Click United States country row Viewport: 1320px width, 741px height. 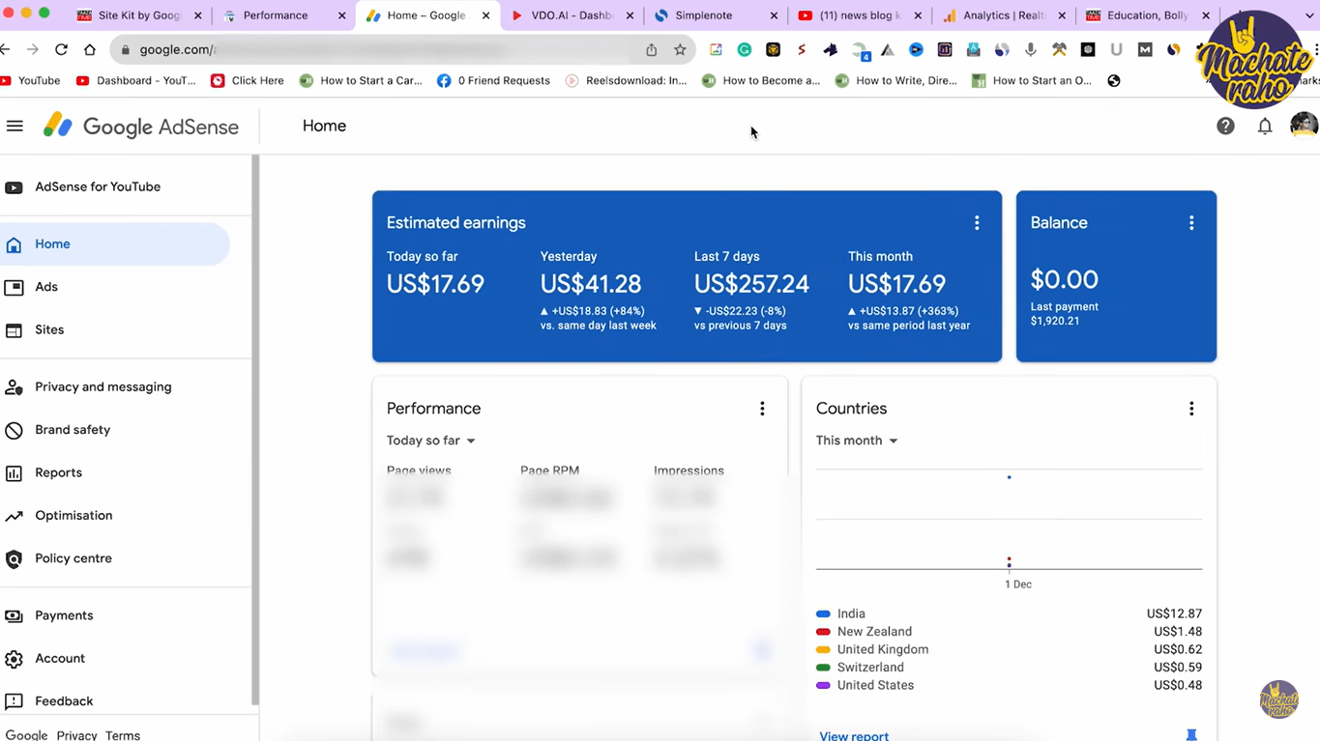[1009, 685]
